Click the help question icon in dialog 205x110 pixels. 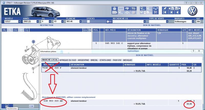(193, 51)
